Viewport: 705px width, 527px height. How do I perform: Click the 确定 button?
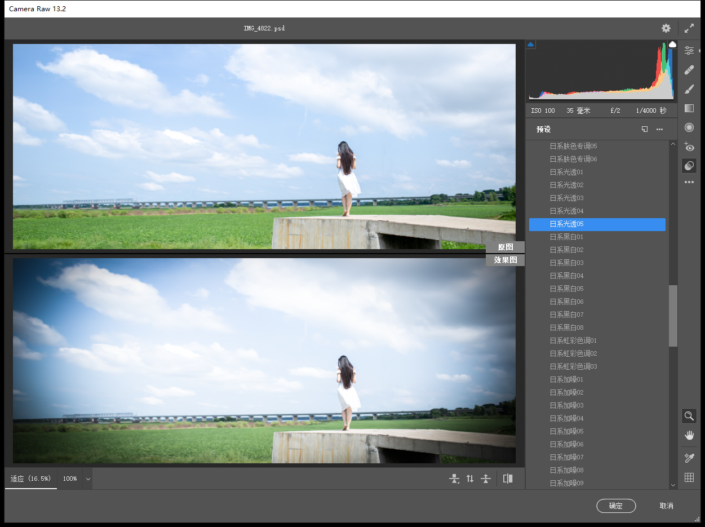(x=615, y=506)
